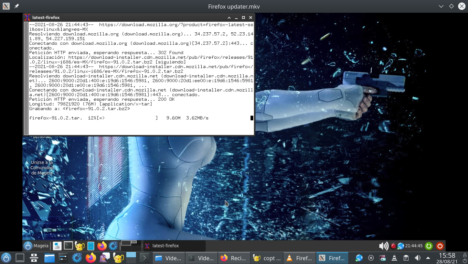Click the red power-off button in video panel
Image resolution: width=468 pixels, height=264 pixels.
point(440,246)
